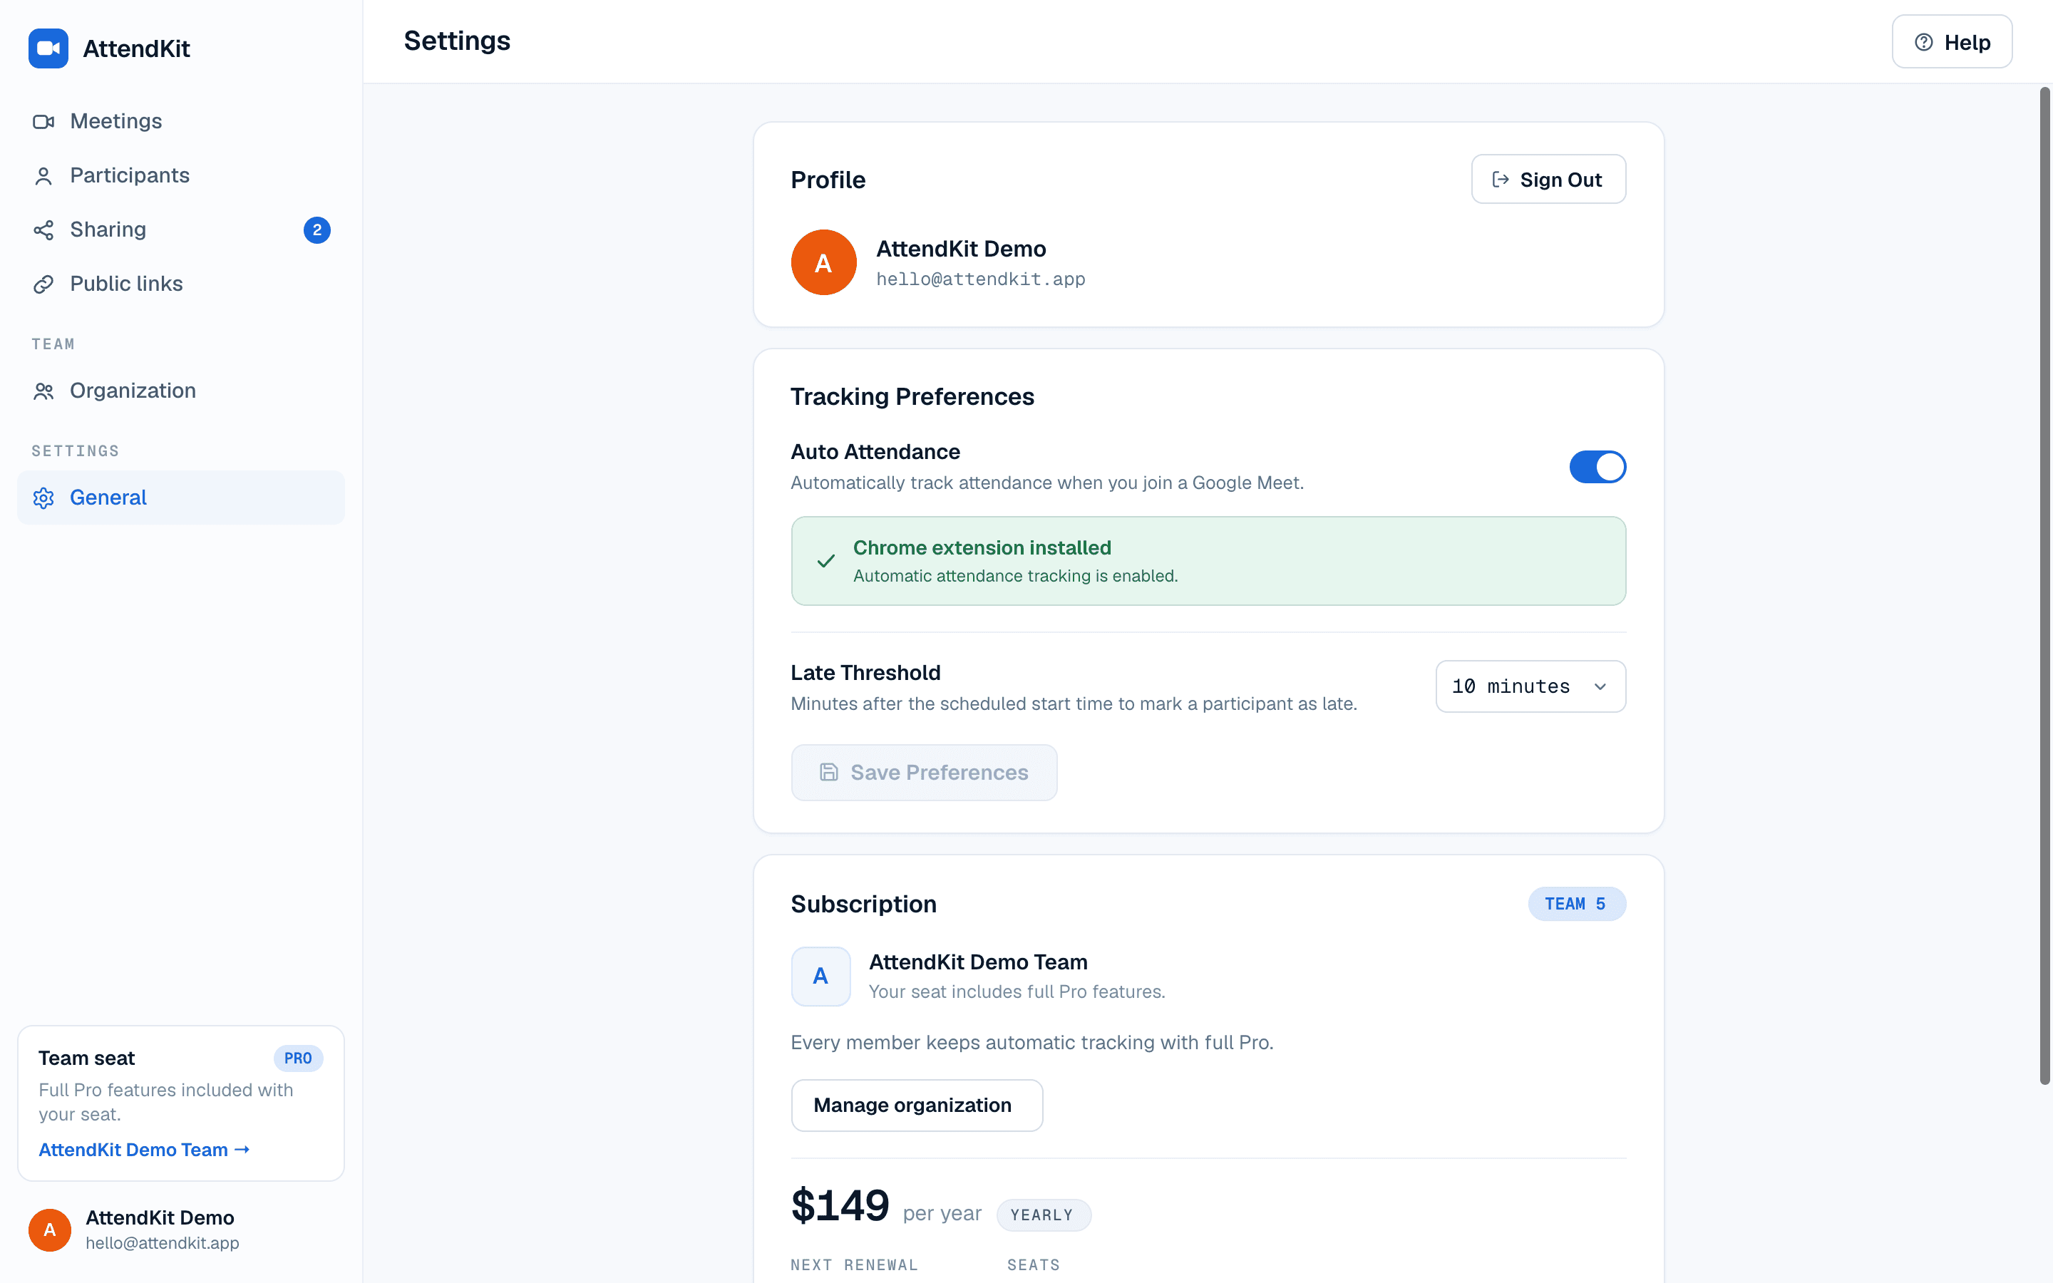
Task: Click the NEXT RENEWAL label
Action: [853, 1264]
